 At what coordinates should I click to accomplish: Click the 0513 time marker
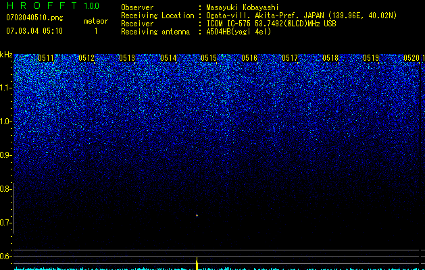pyautogui.click(x=127, y=58)
